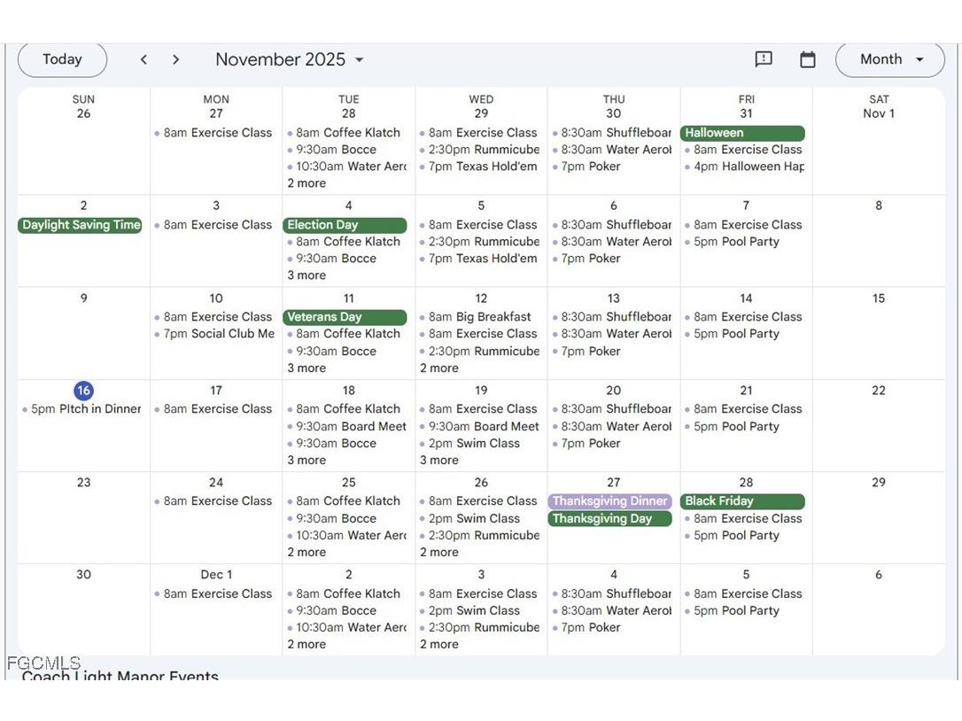Open the Daylight Saving Time event
The width and height of the screenshot is (962, 721).
(81, 225)
